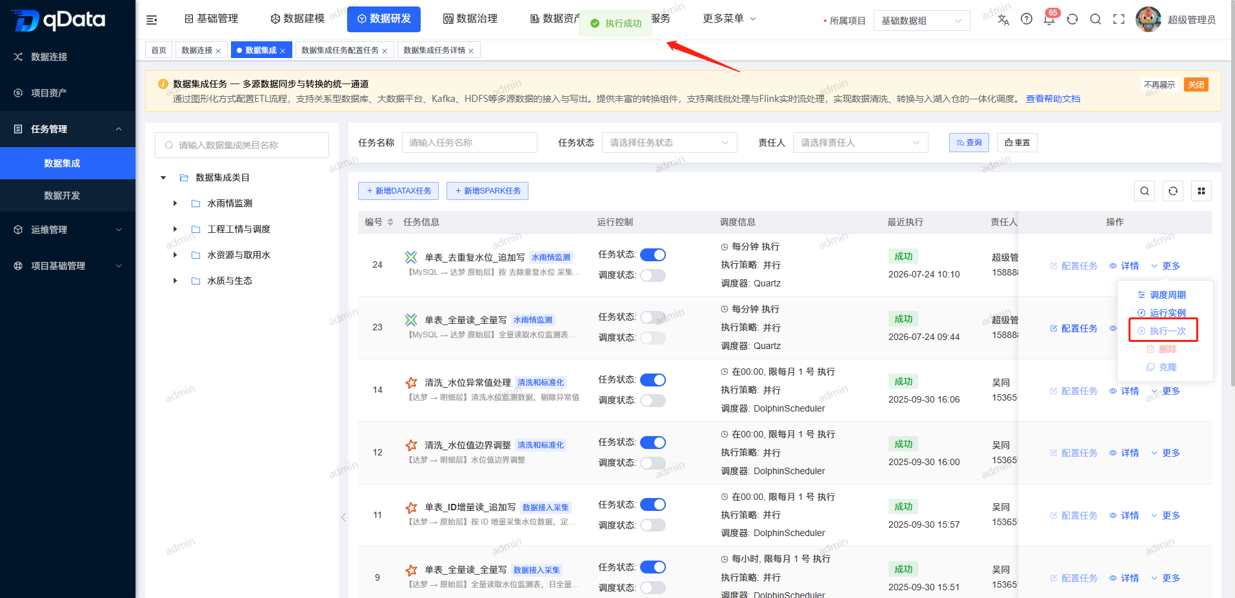Expand 运维管理 sidebar menu

coord(68,230)
